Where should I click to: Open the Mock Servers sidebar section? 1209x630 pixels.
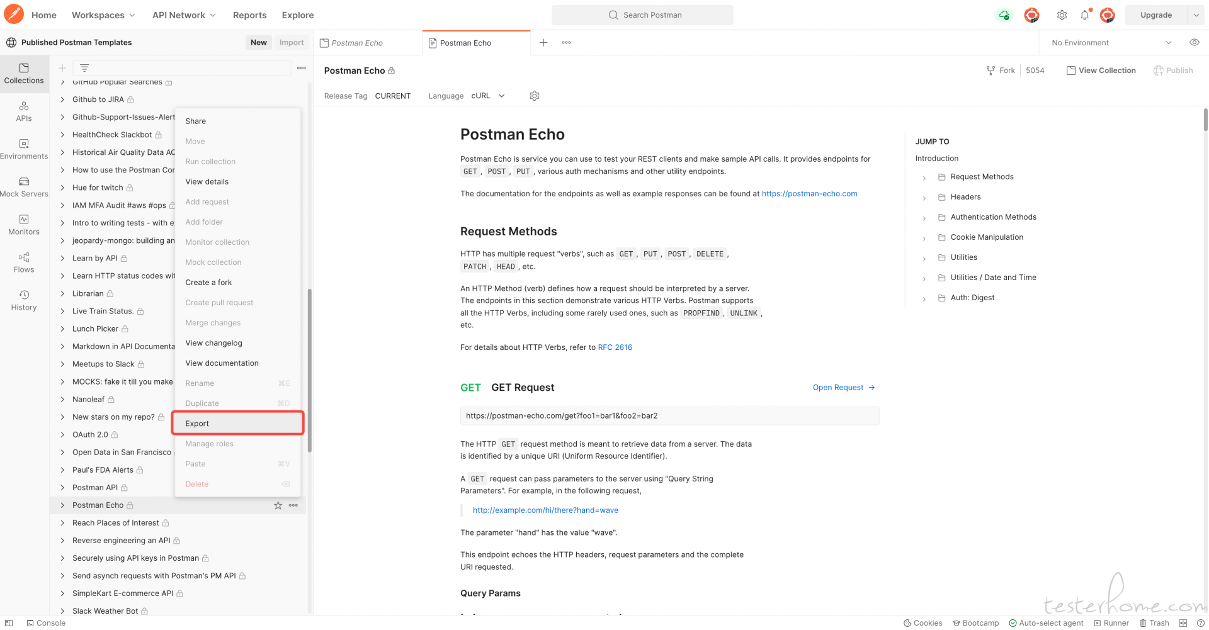pos(24,187)
